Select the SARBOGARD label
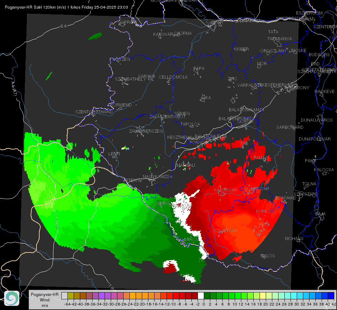The image size is (337, 310). click(290, 127)
